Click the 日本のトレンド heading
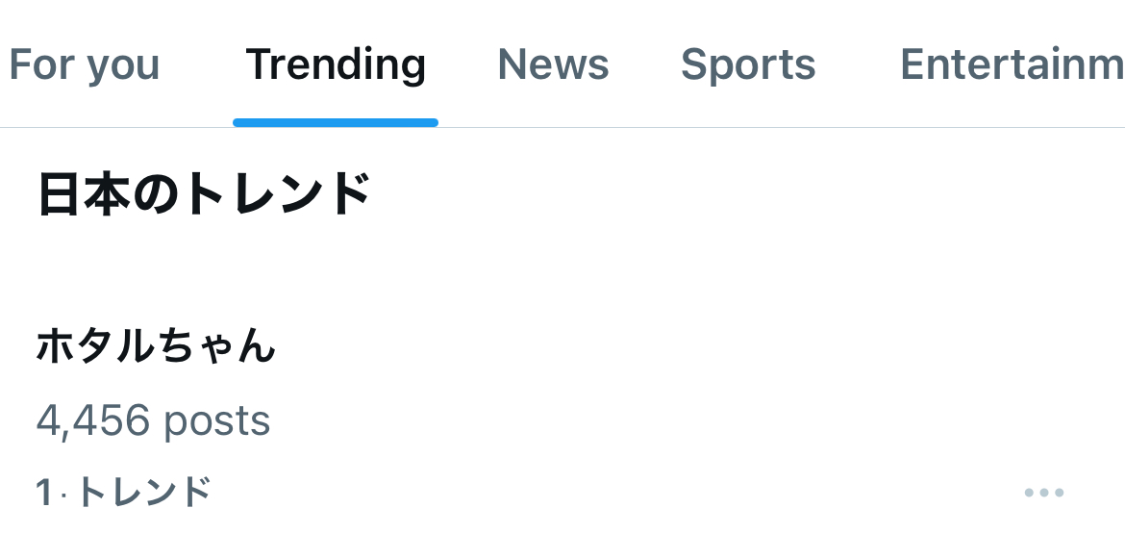1125x559 pixels. 204,194
